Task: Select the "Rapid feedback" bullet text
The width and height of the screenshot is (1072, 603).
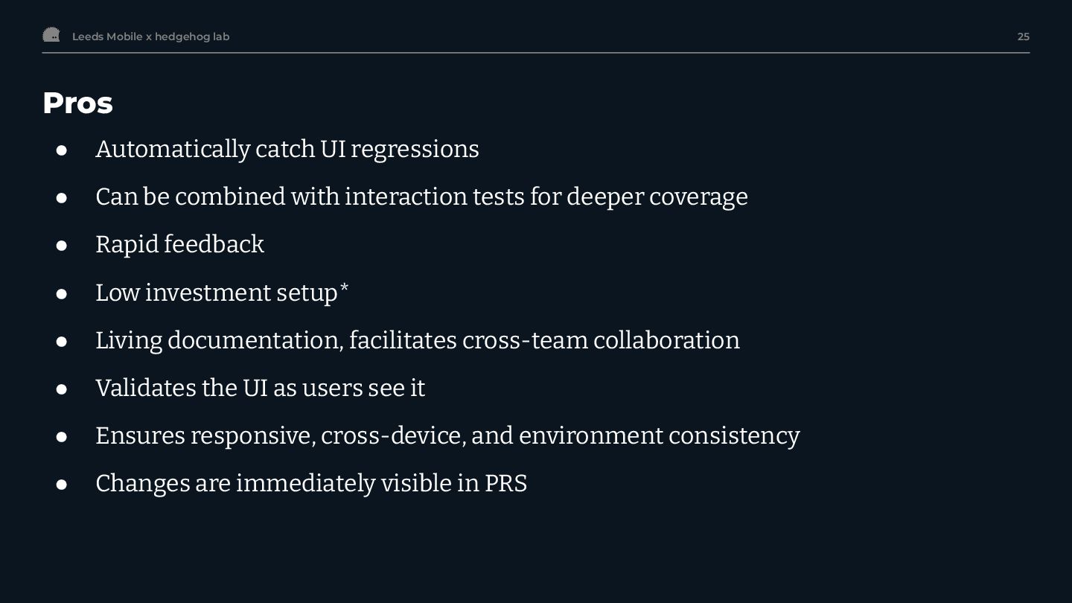Action: (x=179, y=244)
